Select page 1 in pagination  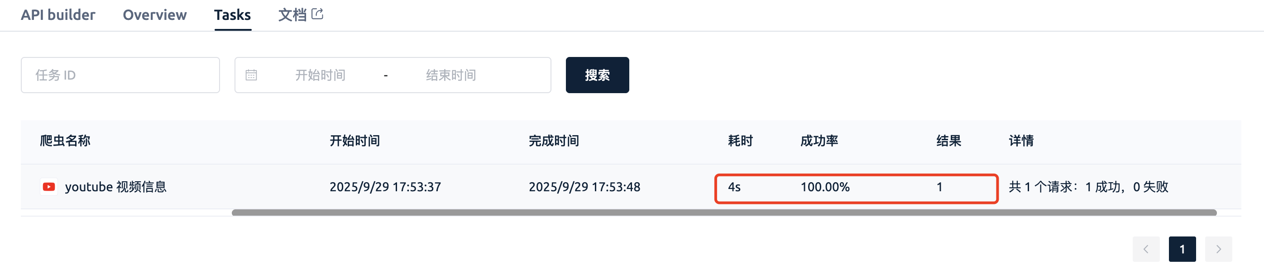(x=1182, y=249)
